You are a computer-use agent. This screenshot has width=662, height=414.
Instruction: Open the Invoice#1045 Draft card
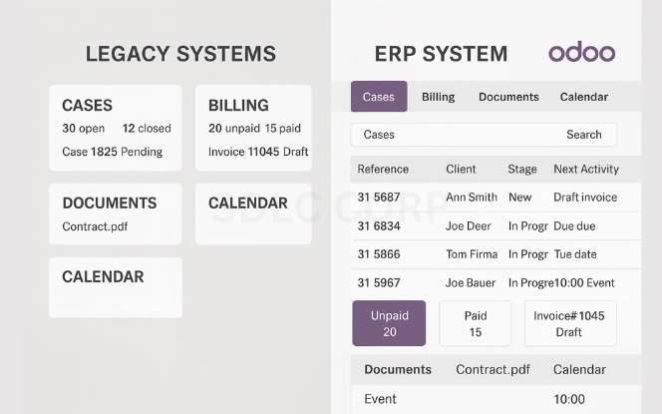[x=570, y=323]
